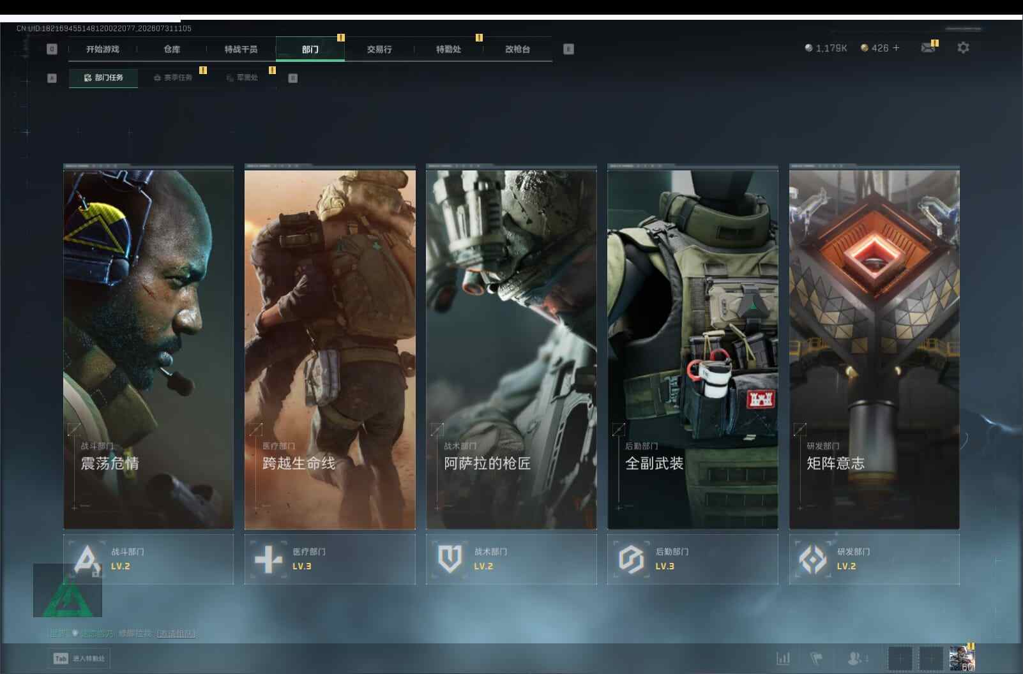Click the D key next sub-tab icon
Viewport: 1023px width, 674px height.
[x=292, y=78]
